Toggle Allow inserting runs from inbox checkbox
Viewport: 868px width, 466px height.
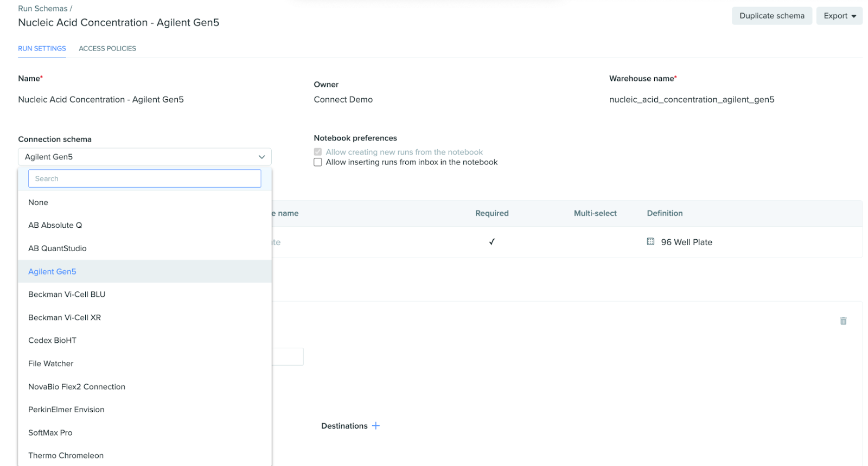coord(318,162)
